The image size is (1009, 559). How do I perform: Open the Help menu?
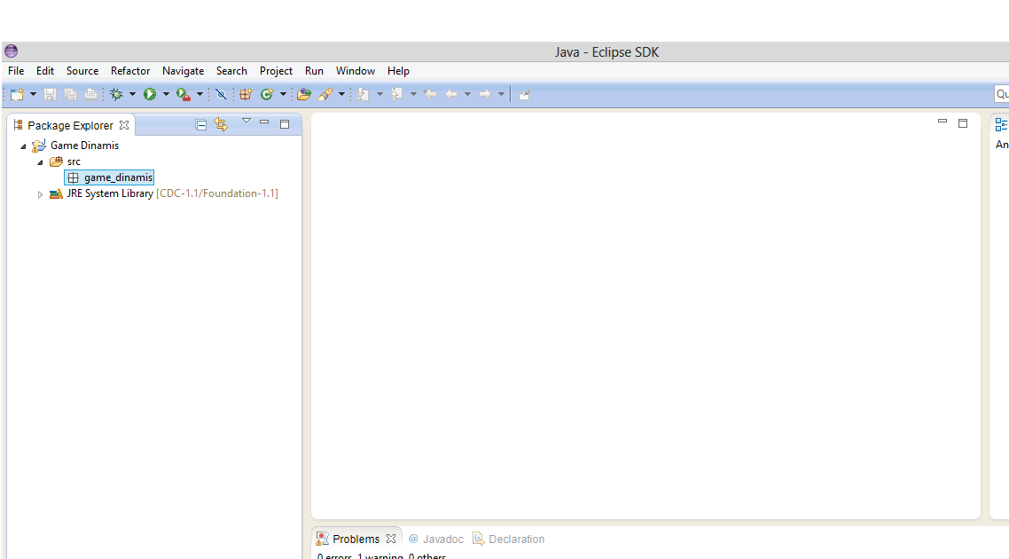pos(398,71)
